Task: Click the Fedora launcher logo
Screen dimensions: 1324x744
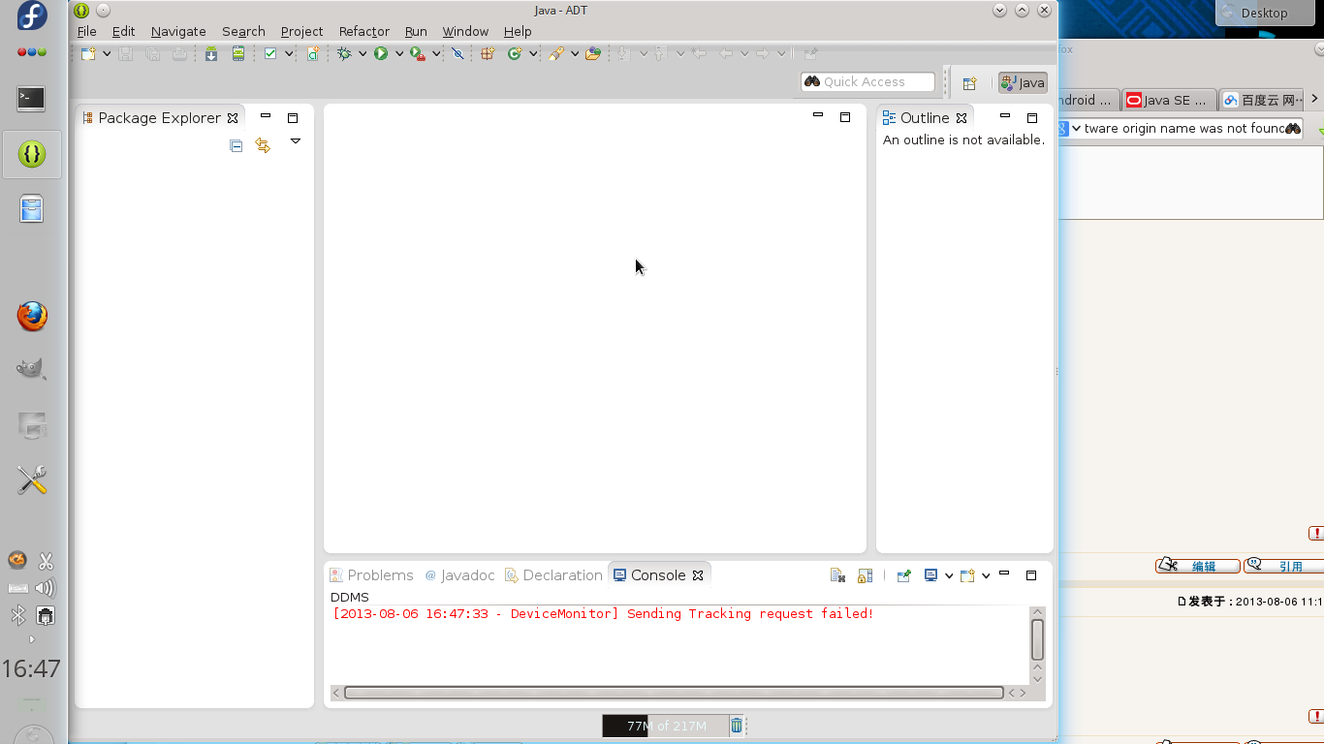Action: tap(32, 16)
